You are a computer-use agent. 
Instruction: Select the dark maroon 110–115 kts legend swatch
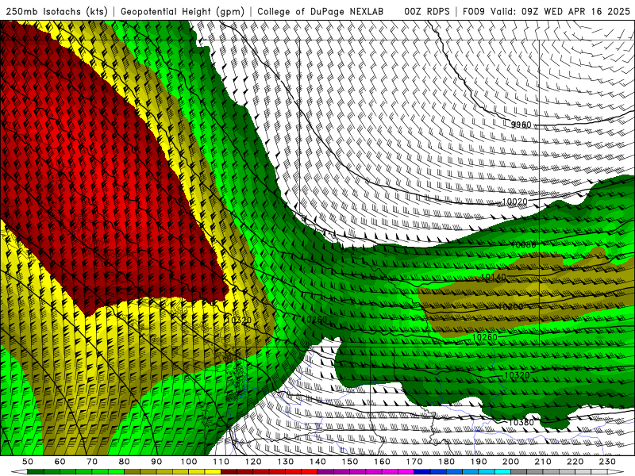coord(229,472)
